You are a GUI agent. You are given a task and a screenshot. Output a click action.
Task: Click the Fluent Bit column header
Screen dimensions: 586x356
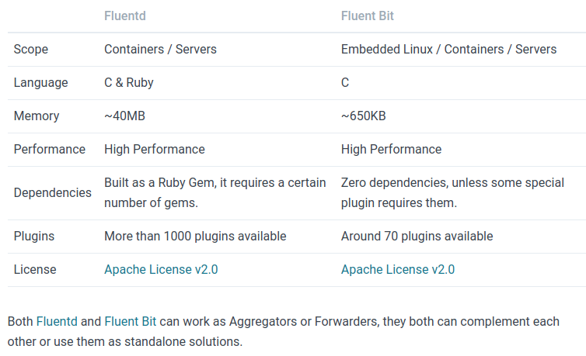point(367,16)
